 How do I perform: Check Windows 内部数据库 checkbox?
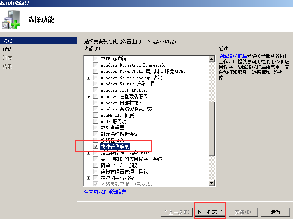coord(96,103)
